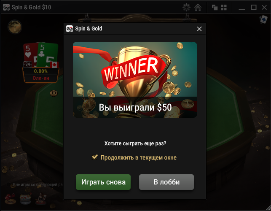The width and height of the screenshot is (271, 211).
Task: Tile tables with the grid icon
Action: point(224,7)
